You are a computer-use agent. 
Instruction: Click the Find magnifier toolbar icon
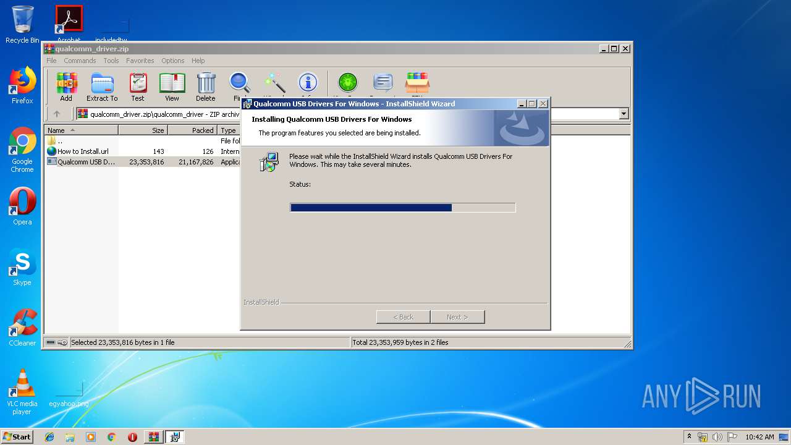[x=240, y=84]
